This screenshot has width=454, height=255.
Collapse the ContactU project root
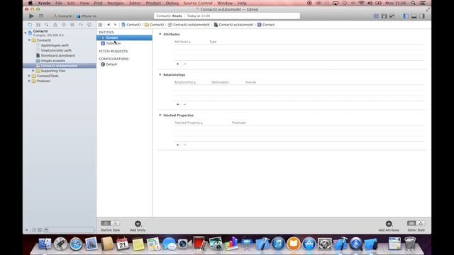pos(26,33)
